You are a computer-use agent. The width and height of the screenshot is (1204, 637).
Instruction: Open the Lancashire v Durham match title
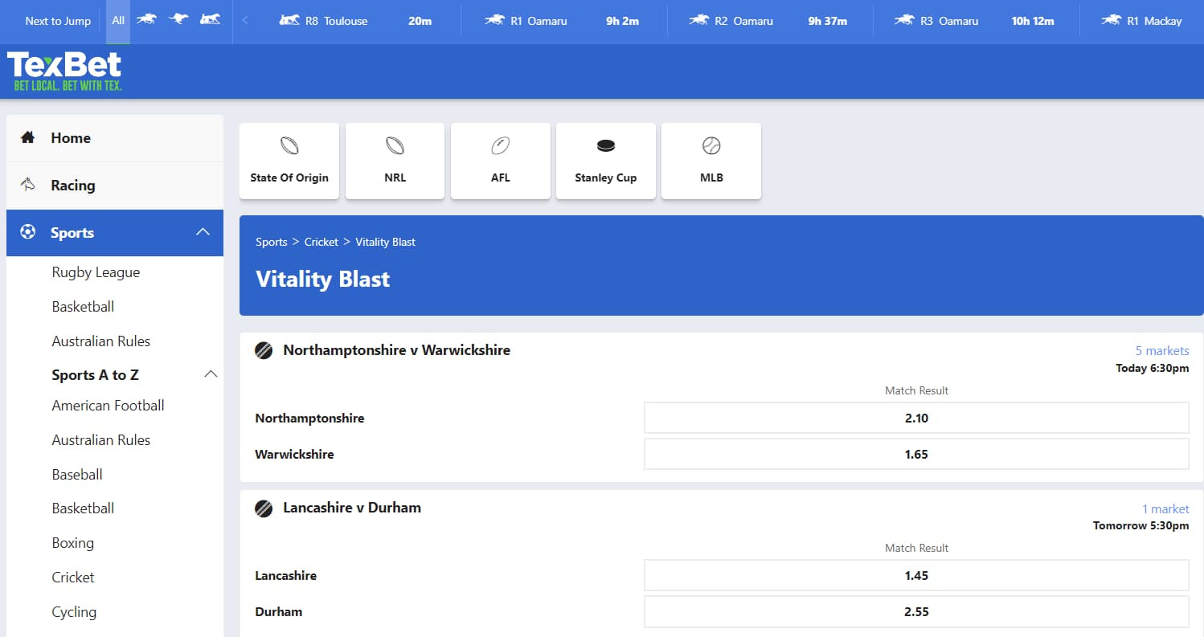352,508
